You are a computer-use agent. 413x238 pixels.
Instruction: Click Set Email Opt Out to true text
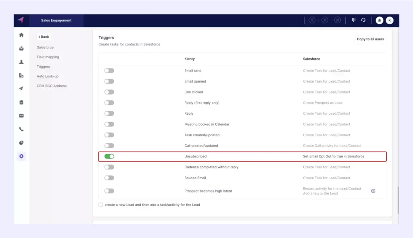[334, 156]
